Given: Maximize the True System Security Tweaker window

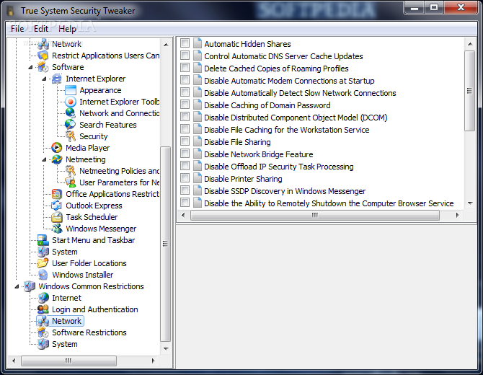Looking at the screenshot, I should (434, 7).
